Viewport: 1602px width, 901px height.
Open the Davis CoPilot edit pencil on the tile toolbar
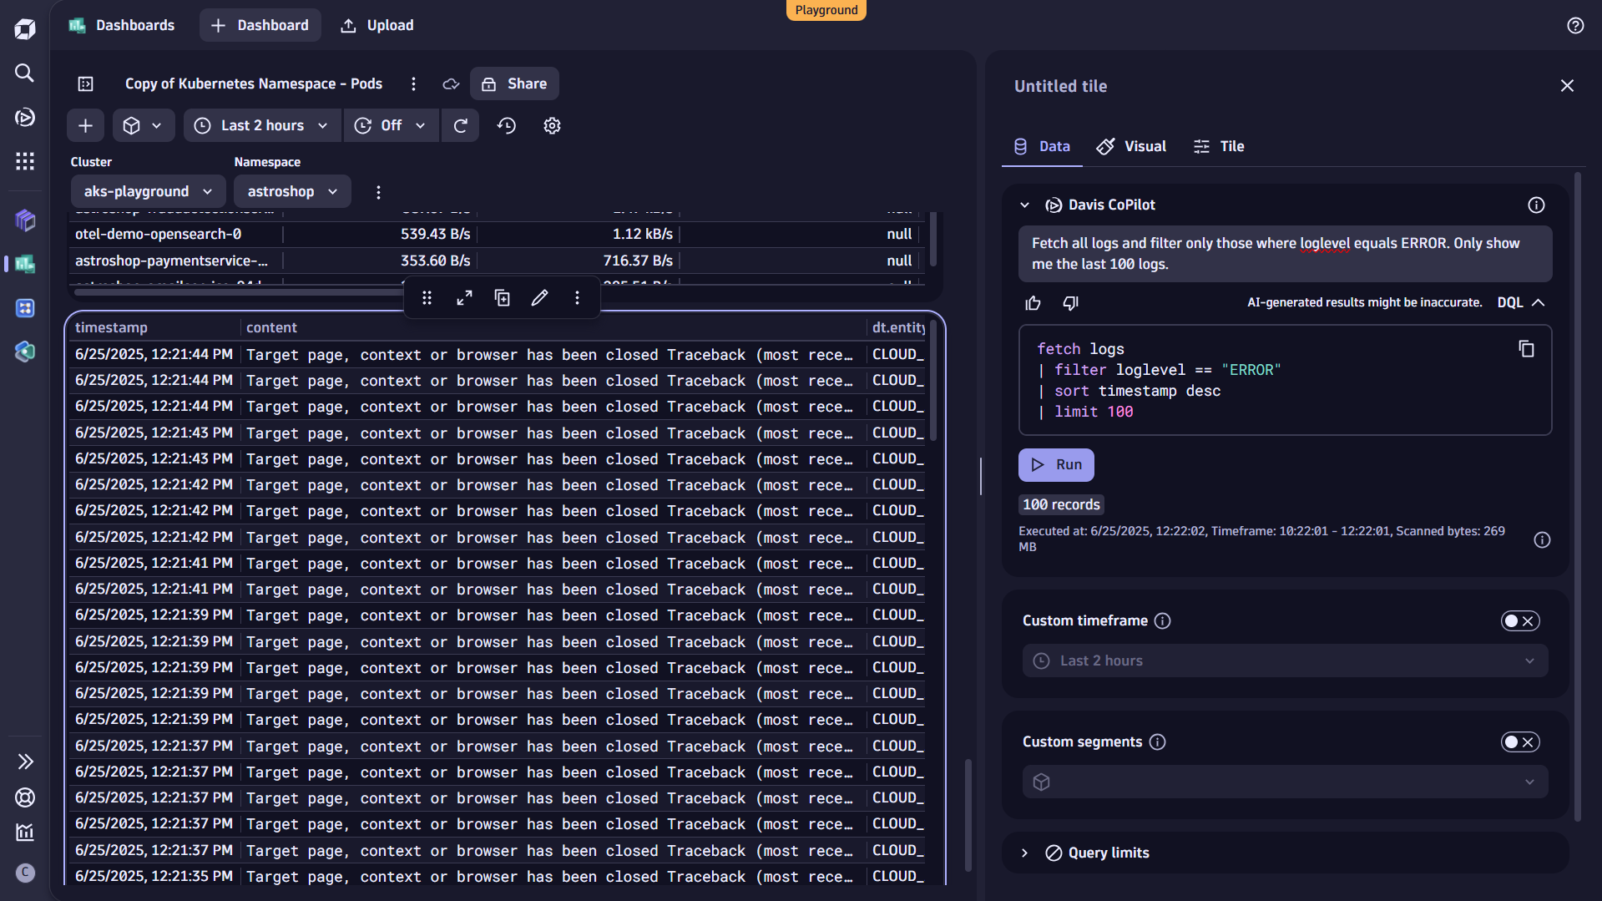click(539, 297)
